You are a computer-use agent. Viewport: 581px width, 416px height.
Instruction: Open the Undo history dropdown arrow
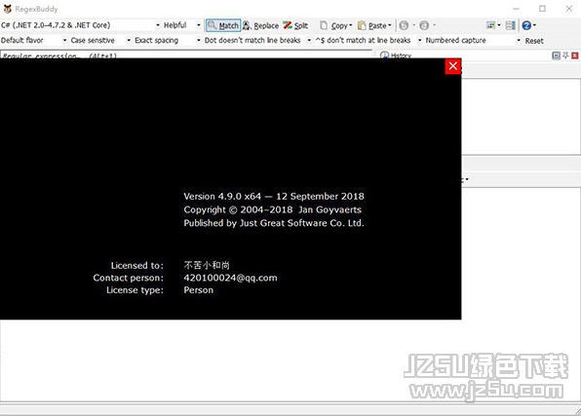(414, 25)
